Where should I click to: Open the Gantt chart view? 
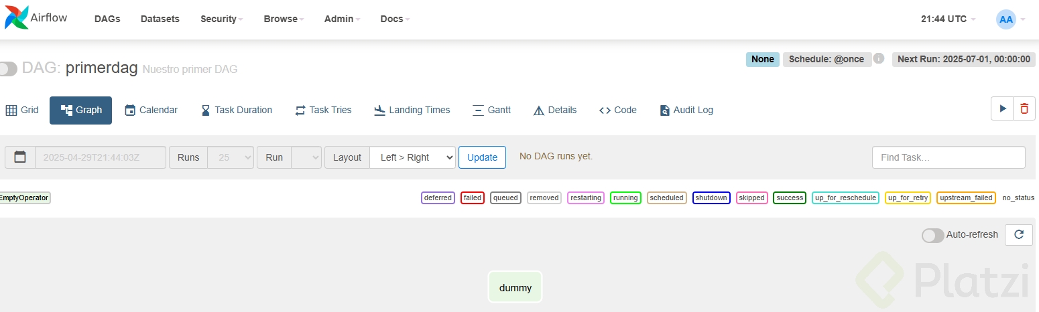pyautogui.click(x=491, y=110)
